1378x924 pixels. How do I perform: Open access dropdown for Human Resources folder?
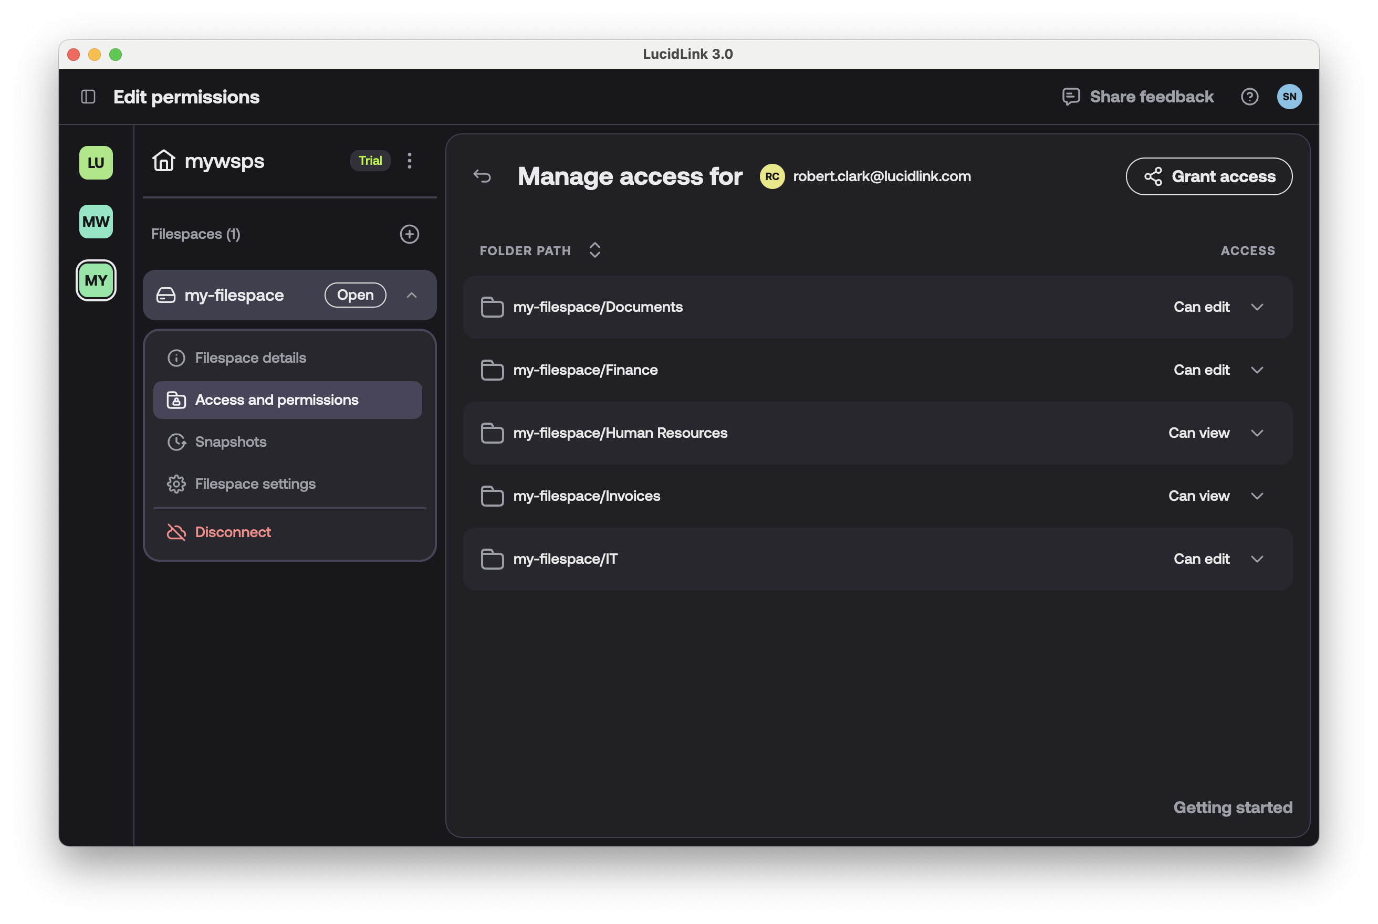1257,433
